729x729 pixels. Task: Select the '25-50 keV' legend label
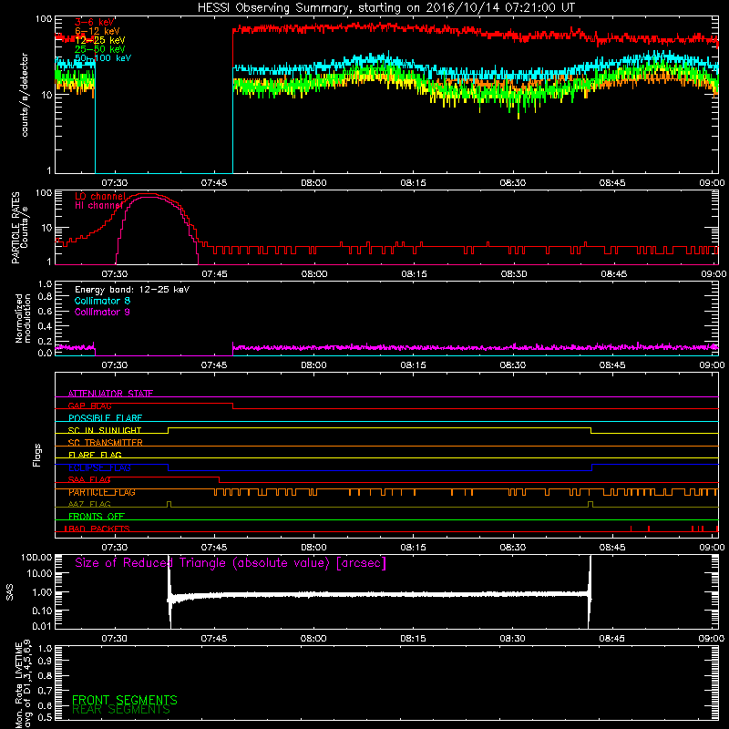coord(100,49)
